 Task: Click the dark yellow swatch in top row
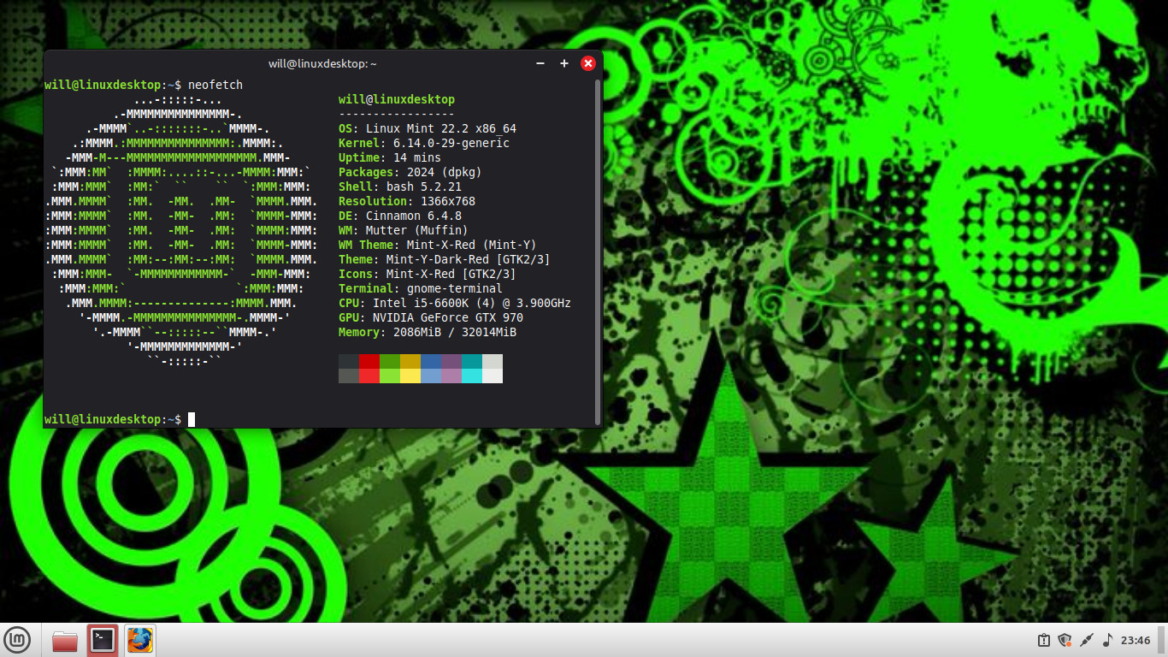(410, 361)
